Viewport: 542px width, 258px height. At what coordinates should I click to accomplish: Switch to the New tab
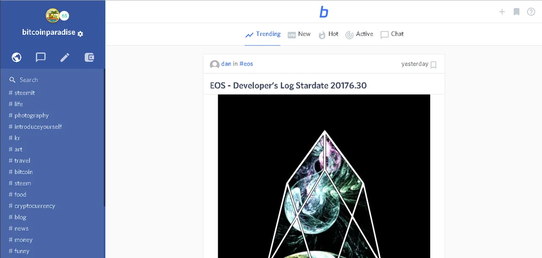[299, 34]
